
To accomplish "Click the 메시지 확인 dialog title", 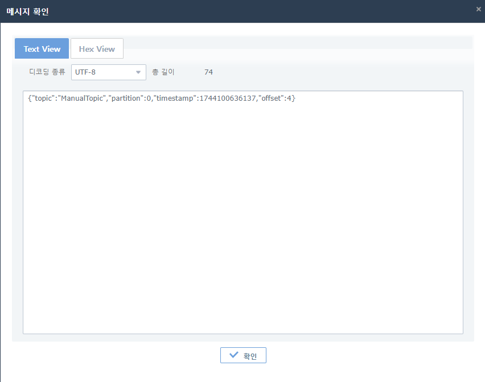I will click(27, 11).
